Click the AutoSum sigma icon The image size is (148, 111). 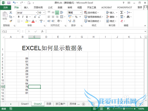click(x=122, y=12)
